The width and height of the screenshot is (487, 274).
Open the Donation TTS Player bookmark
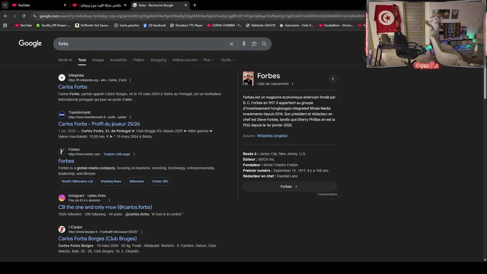tap(186, 25)
